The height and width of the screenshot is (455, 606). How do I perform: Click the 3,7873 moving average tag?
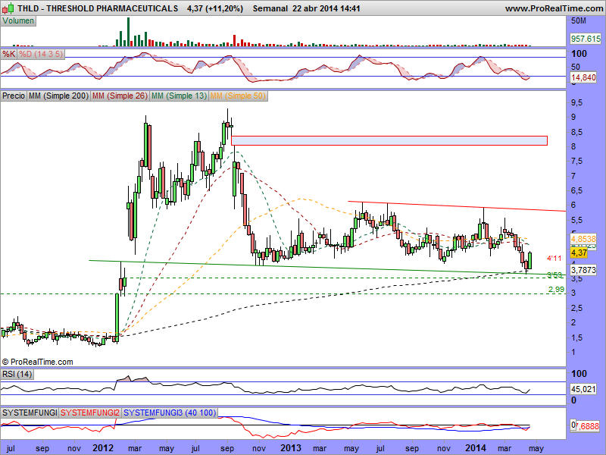[583, 270]
